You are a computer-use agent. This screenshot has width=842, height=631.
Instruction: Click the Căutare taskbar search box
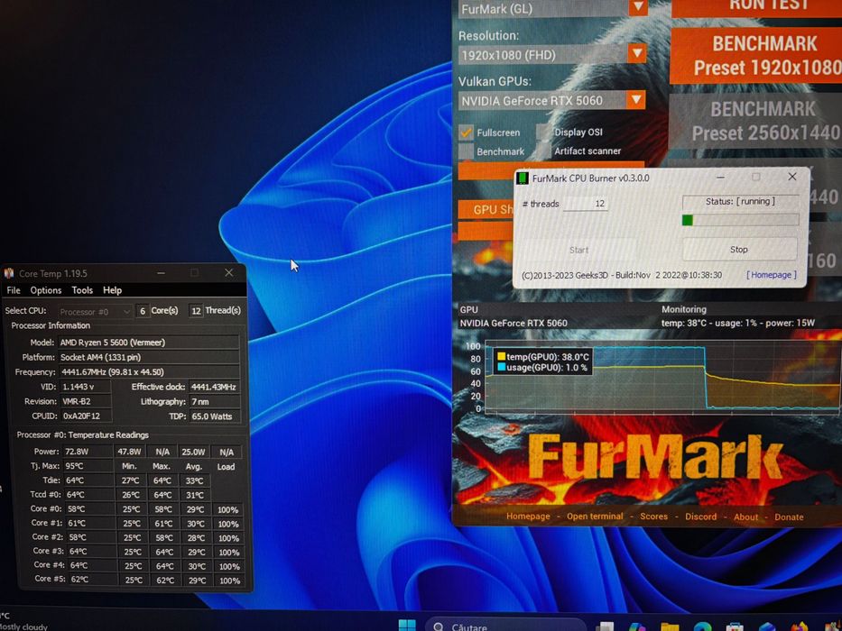pos(506,626)
